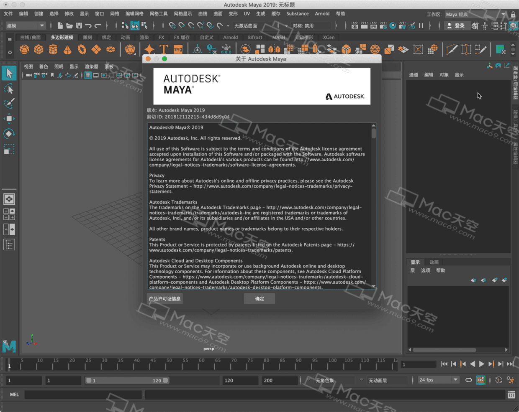
Task: Click the MEL command input field
Action: coord(83,395)
